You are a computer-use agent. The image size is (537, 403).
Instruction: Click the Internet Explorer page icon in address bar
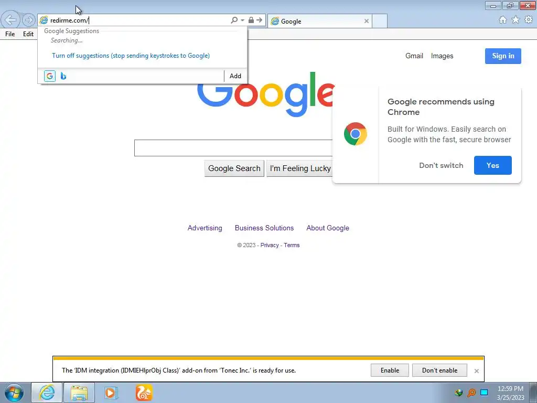click(x=44, y=20)
